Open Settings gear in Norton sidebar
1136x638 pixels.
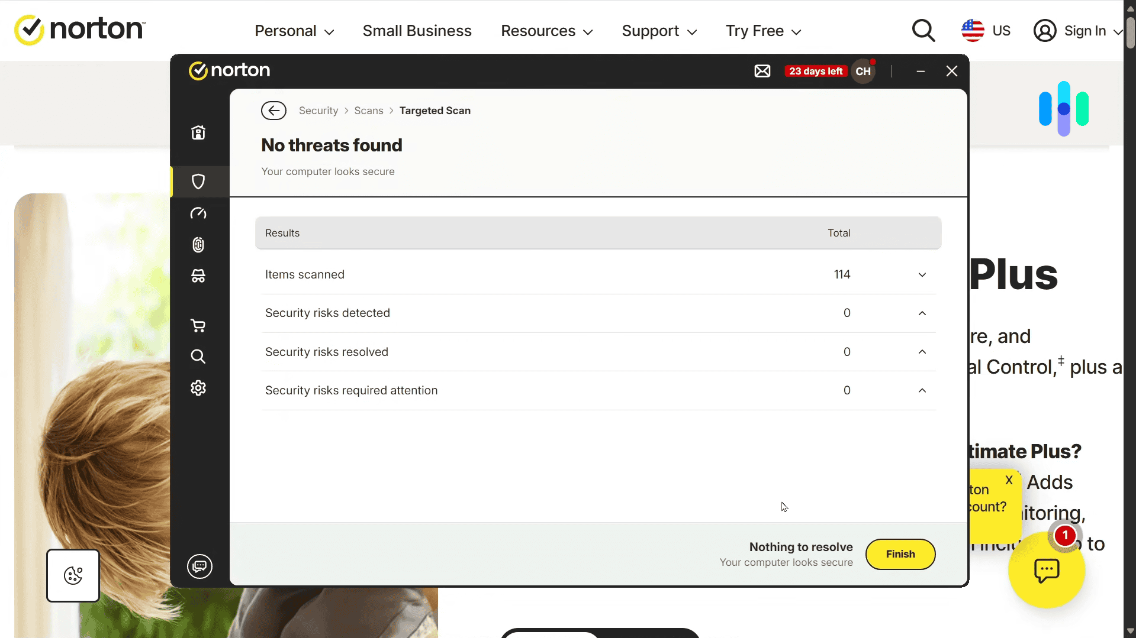pyautogui.click(x=198, y=388)
